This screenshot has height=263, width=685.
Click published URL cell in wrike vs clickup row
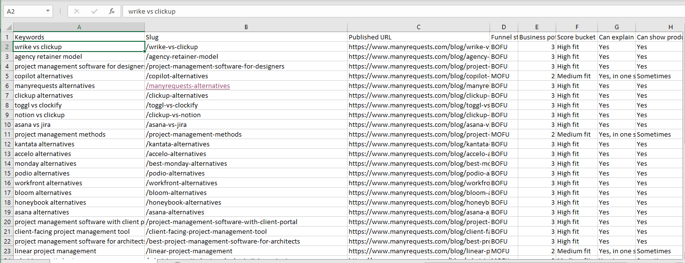(419, 47)
